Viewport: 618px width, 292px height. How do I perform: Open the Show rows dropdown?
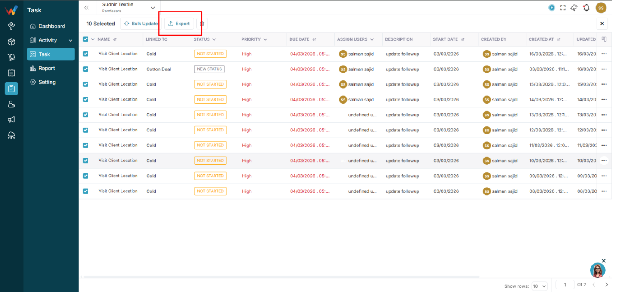(x=539, y=286)
